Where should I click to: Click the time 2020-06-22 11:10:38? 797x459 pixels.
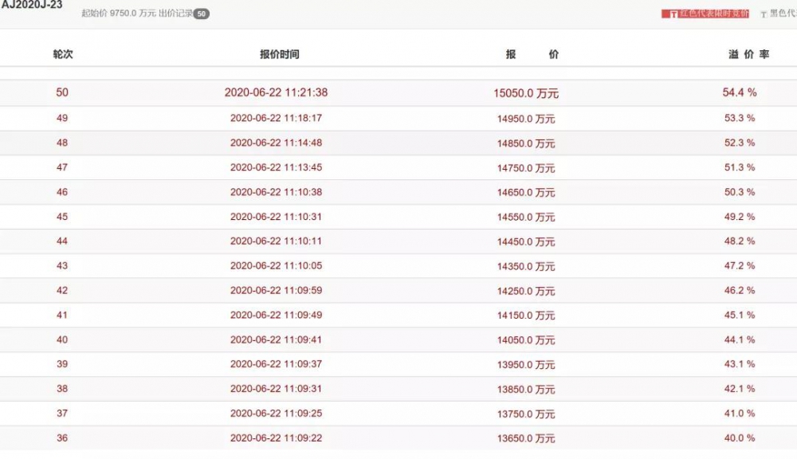[276, 192]
